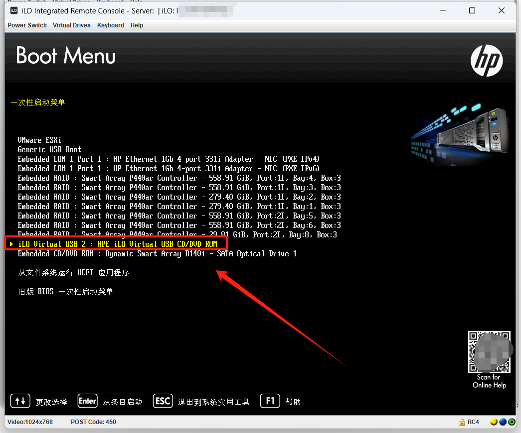
Task: Click the up/down arrows key icon
Action: point(20,401)
